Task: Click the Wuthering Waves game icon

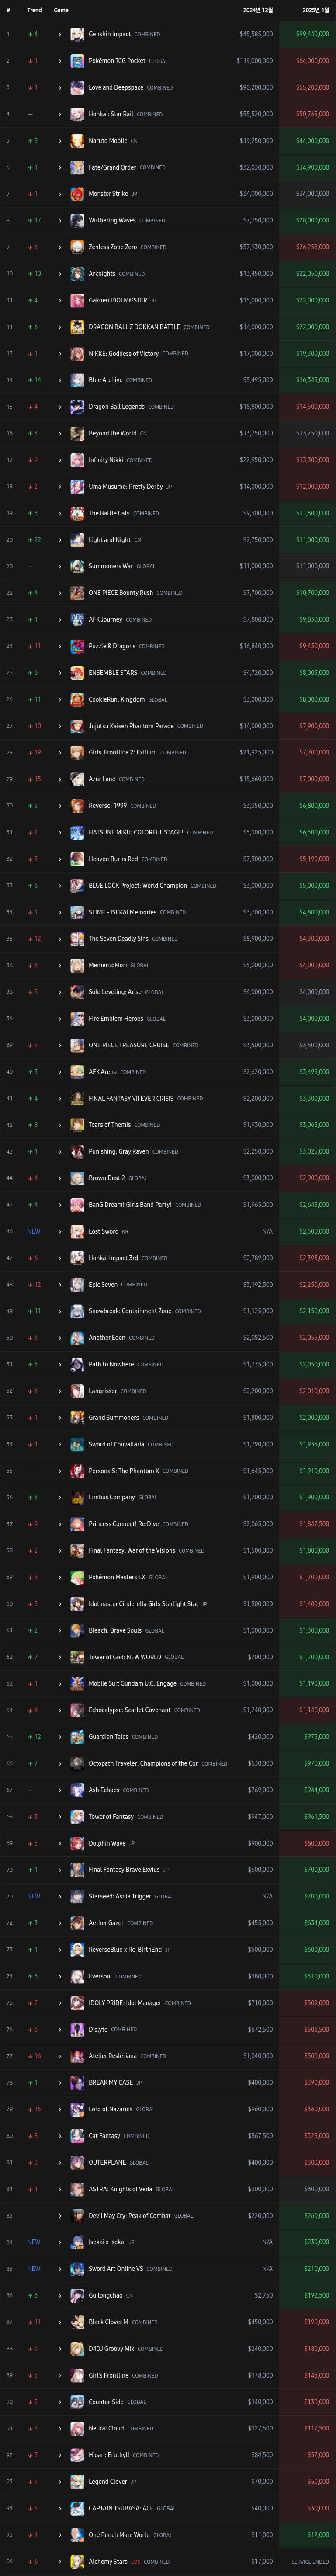Action: (x=77, y=220)
